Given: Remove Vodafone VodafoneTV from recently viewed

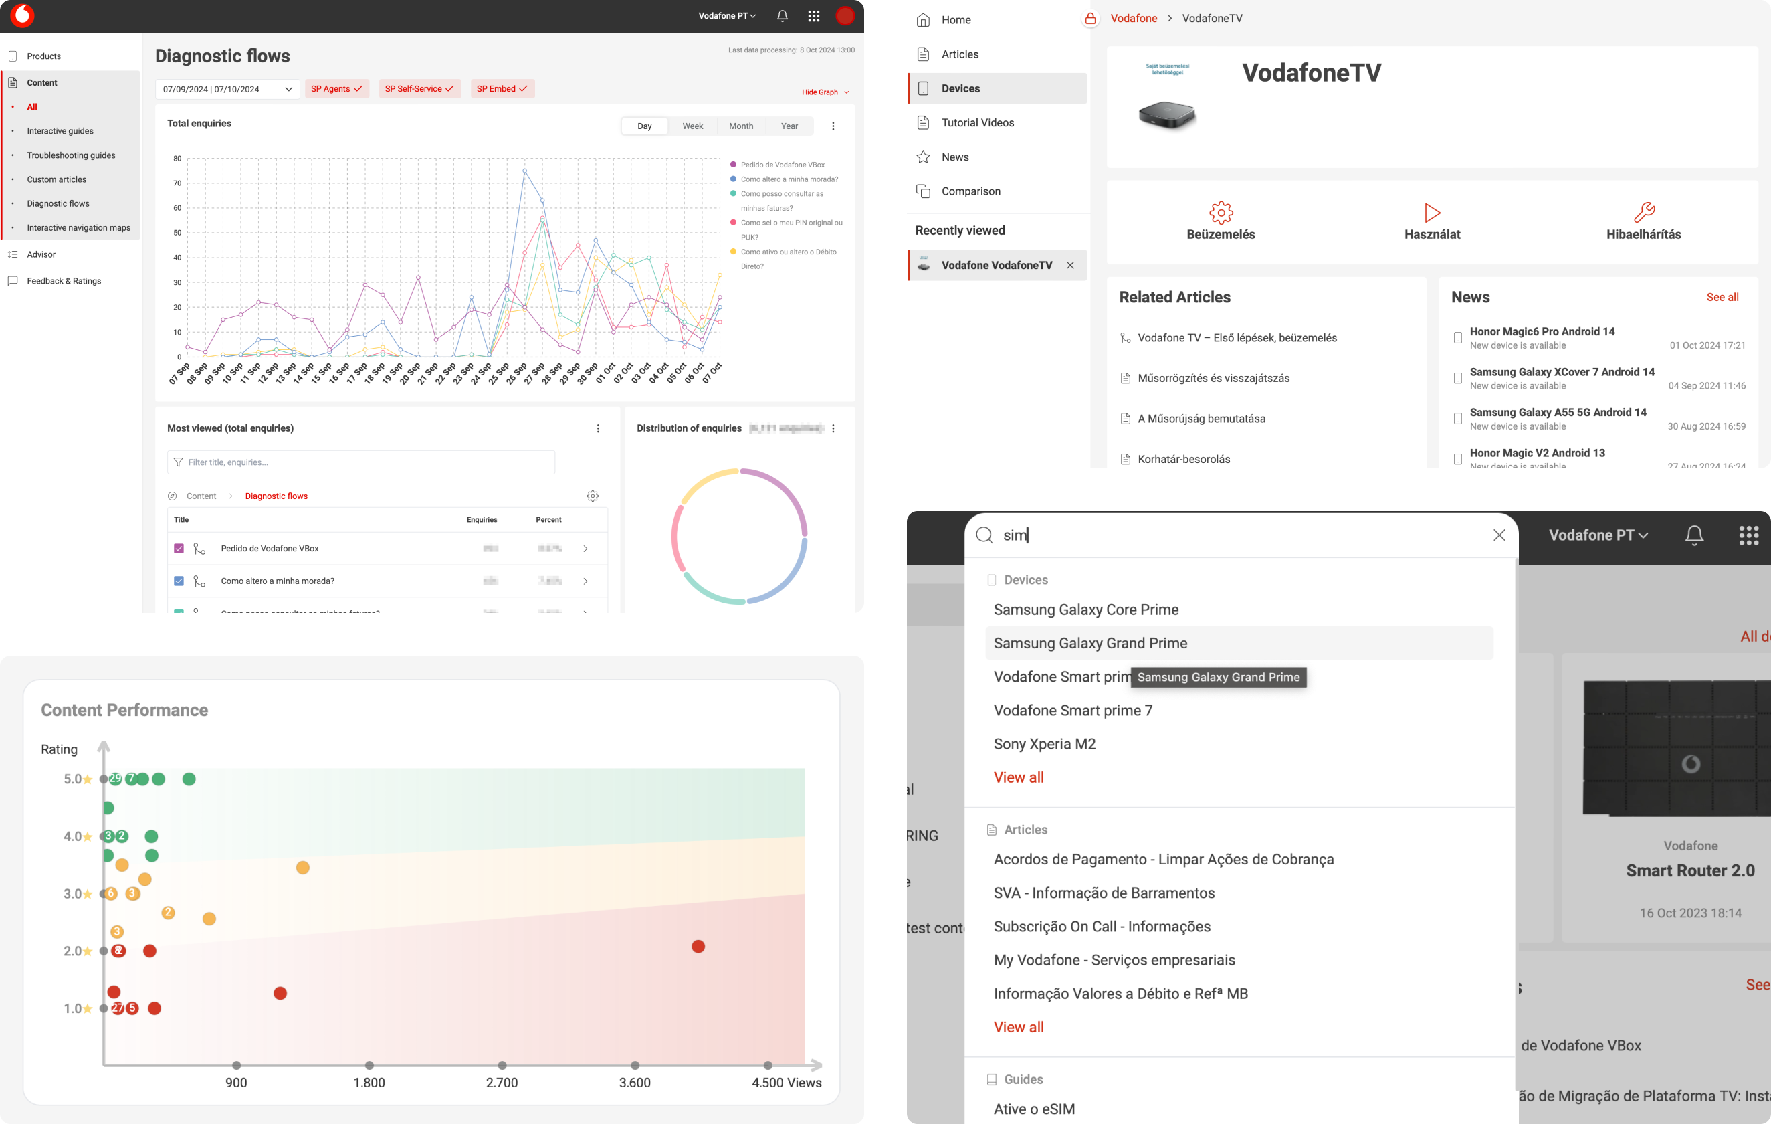Looking at the screenshot, I should (x=1070, y=265).
